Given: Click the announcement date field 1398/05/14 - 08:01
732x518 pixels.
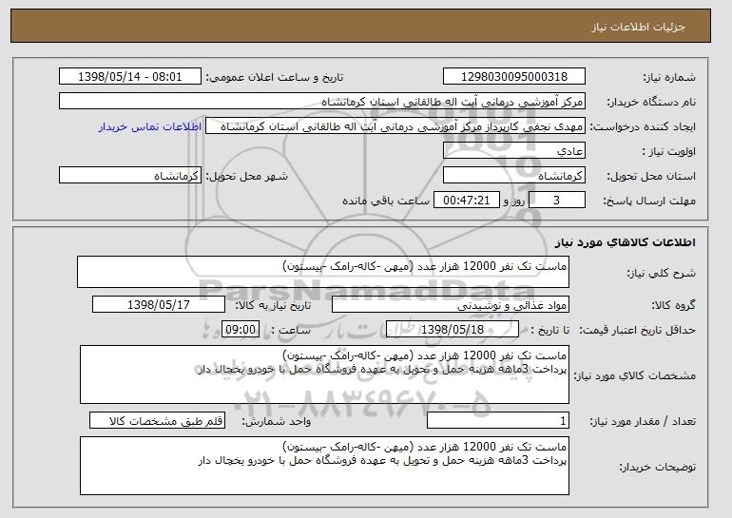Looking at the screenshot, I should coord(130,77).
